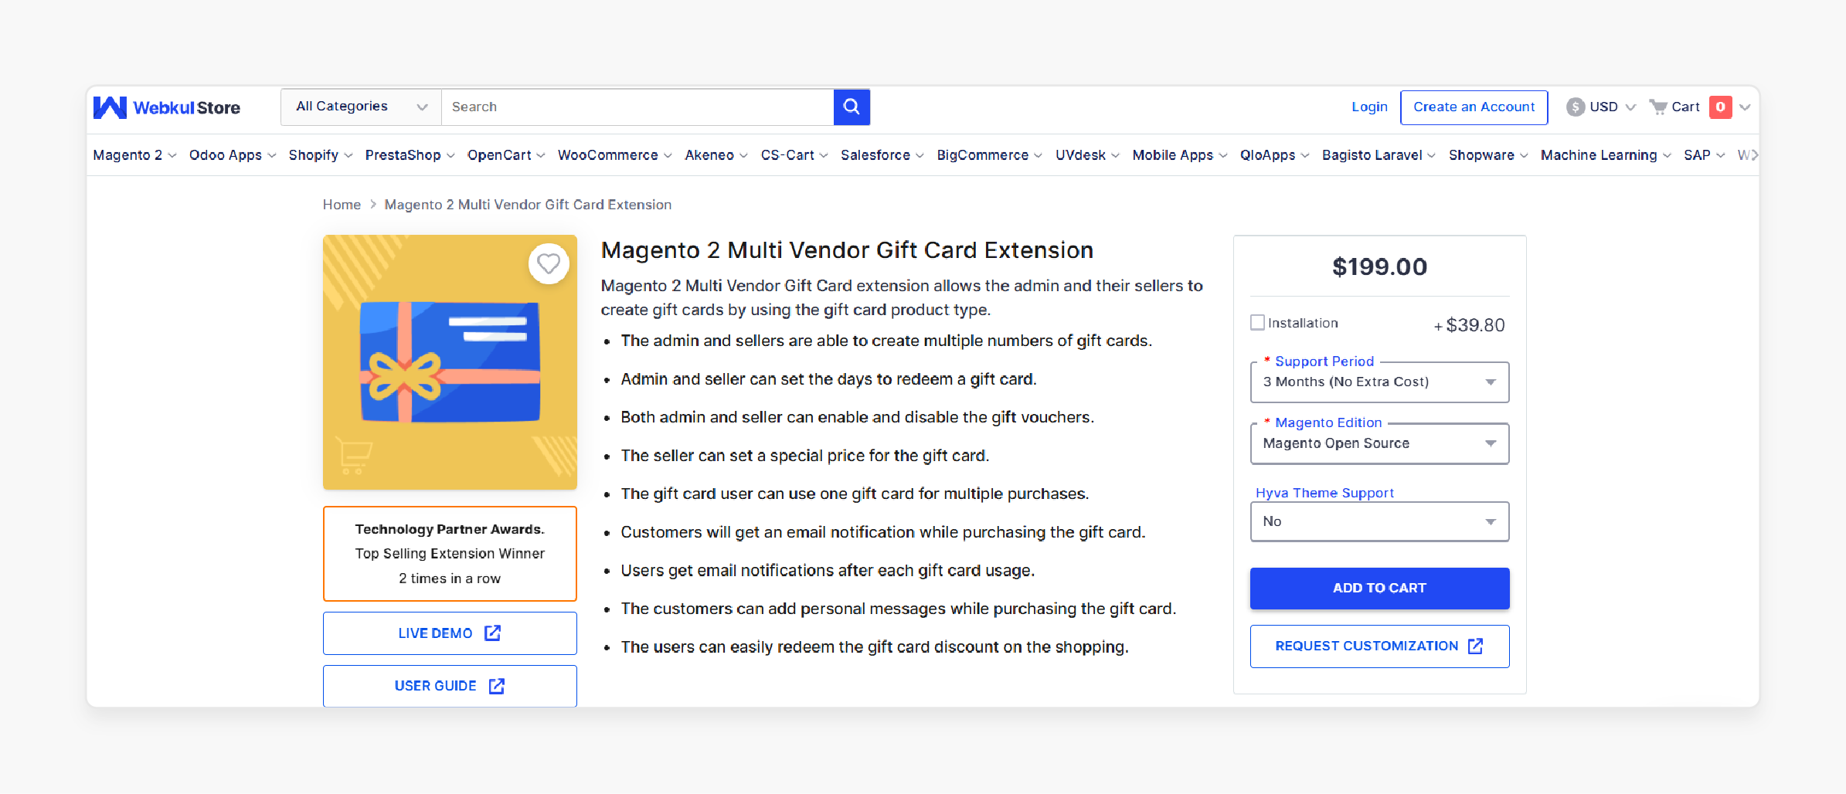Click the USD dollar currency icon
Image resolution: width=1846 pixels, height=794 pixels.
coord(1576,107)
